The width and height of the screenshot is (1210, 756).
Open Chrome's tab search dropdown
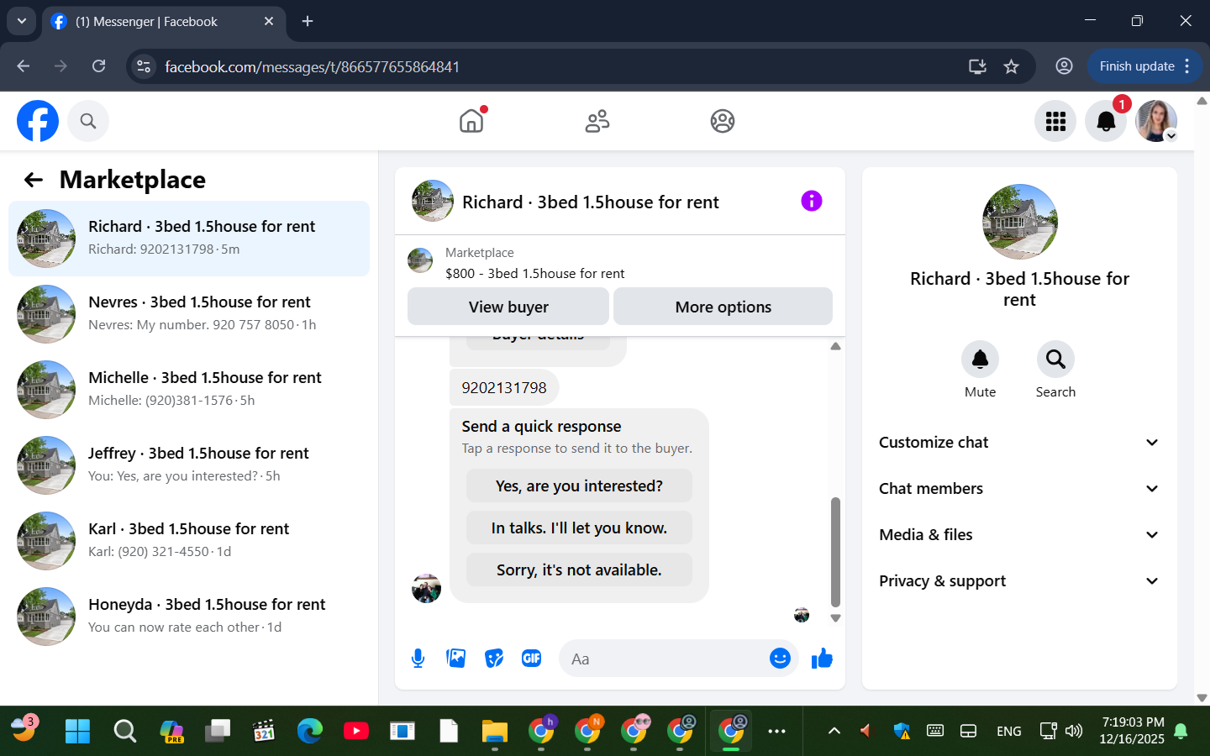point(21,21)
